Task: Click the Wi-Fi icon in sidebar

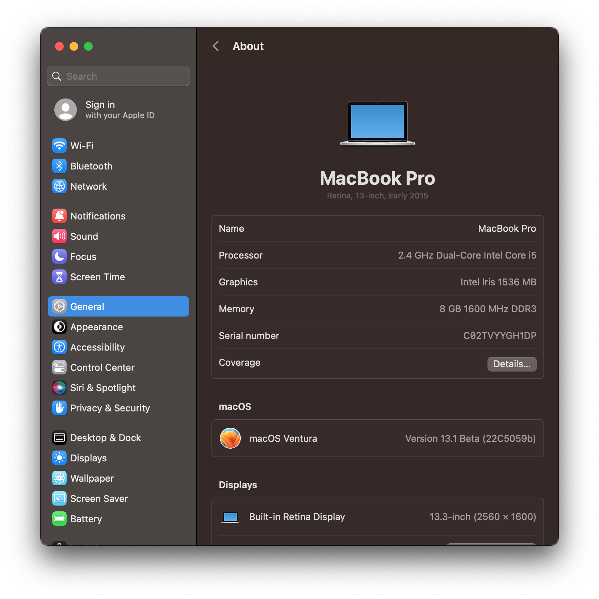Action: tap(59, 146)
